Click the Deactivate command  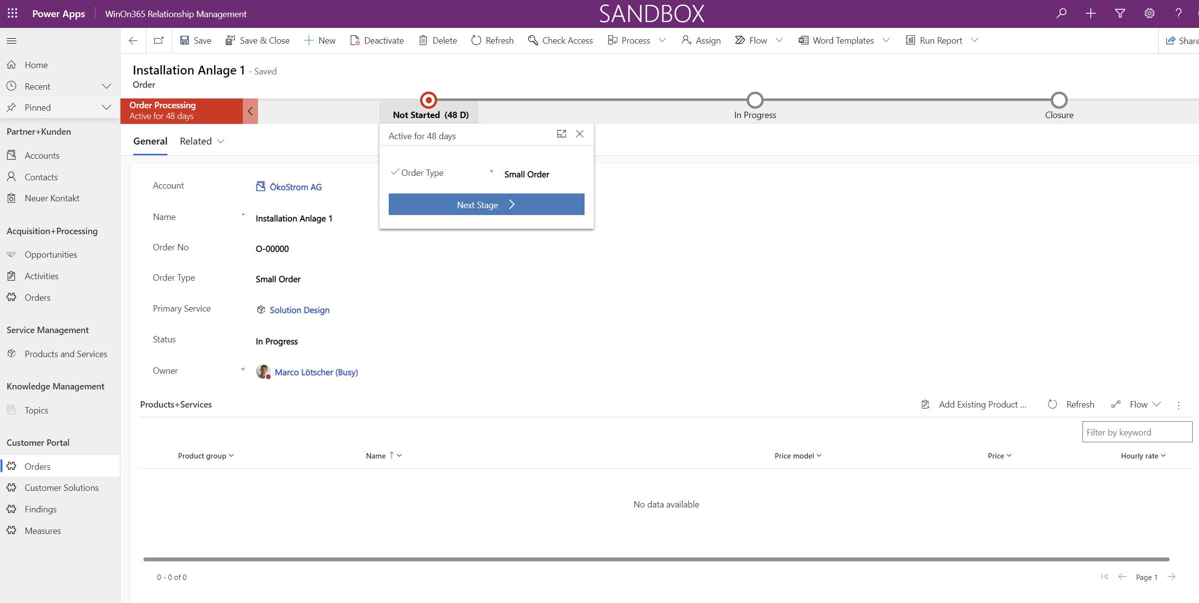coord(377,41)
